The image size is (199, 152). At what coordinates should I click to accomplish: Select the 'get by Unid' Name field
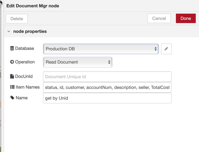click(107, 98)
